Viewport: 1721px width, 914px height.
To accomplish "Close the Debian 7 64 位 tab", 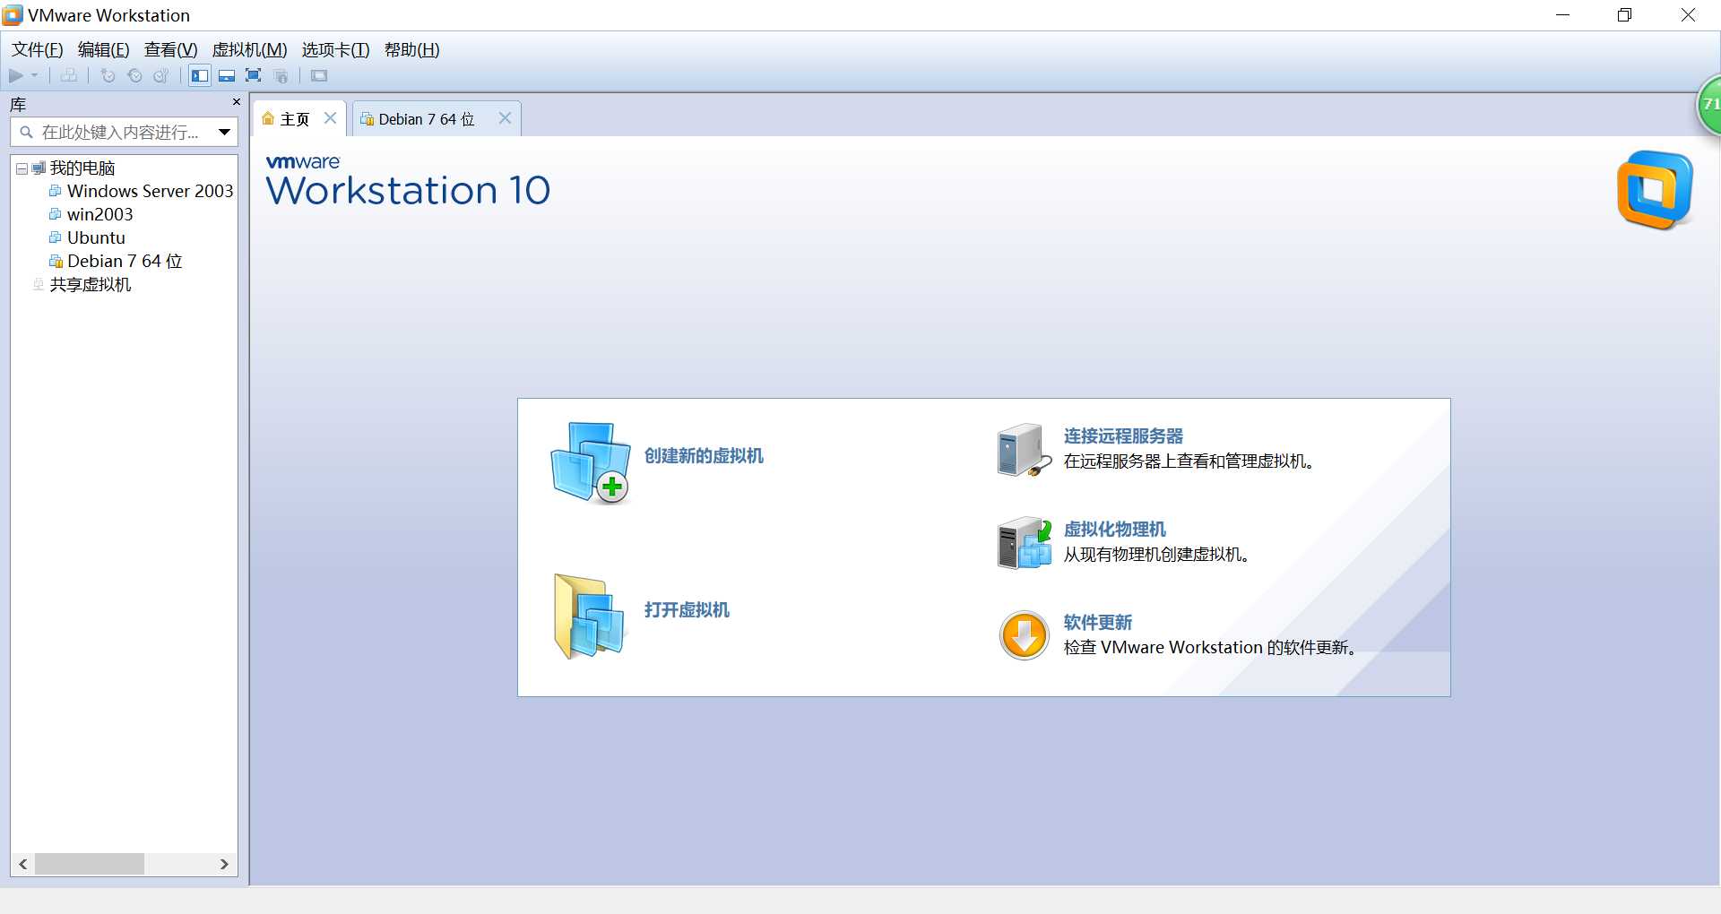I will [x=505, y=118].
